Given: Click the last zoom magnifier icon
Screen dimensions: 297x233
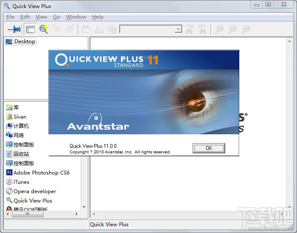Looking at the screenshot, I should click(246, 29).
